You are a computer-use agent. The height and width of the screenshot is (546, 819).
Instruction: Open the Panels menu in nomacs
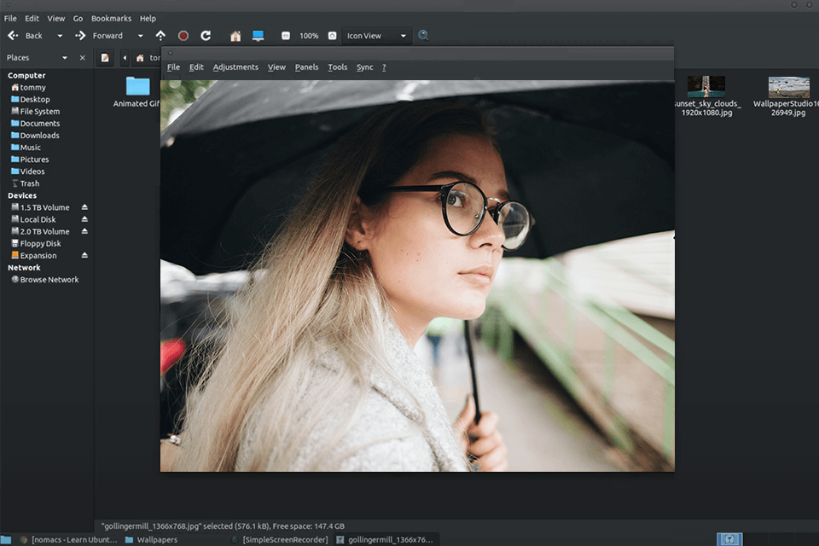[x=306, y=67]
